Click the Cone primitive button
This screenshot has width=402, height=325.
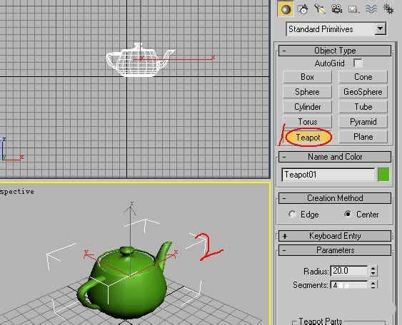point(363,77)
